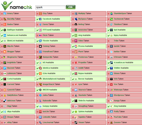Viewport: 142px width, 125px height.
Task: Select the Netlog Taken entry
Action: click(89, 24)
